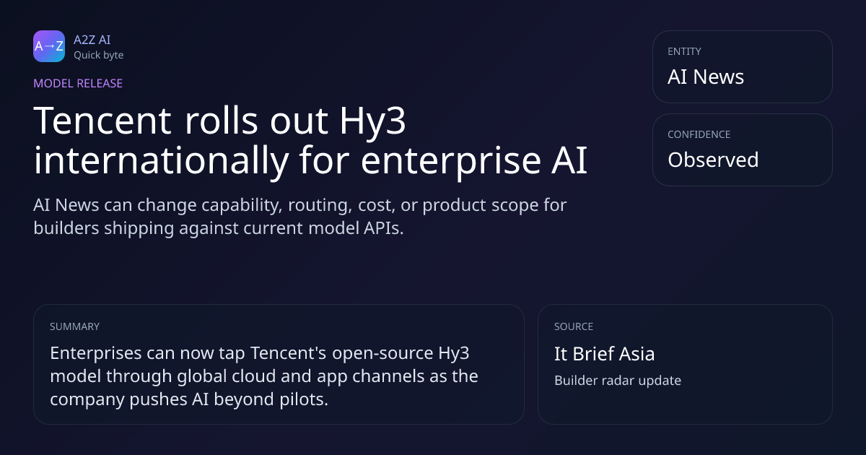Click the CONFIDENCE label text

(x=699, y=134)
